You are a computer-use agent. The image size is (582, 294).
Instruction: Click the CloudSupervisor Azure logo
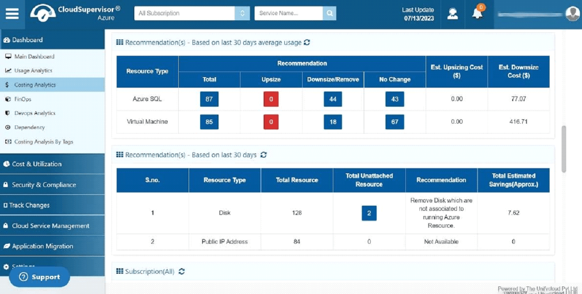click(x=75, y=13)
